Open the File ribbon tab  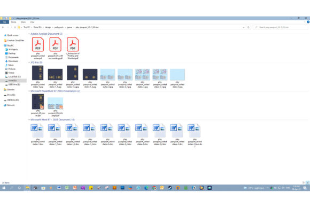(5, 22)
